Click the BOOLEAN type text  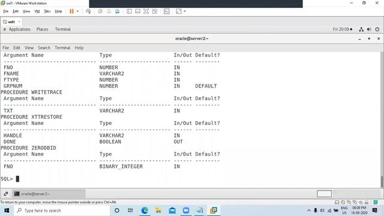coord(110,142)
